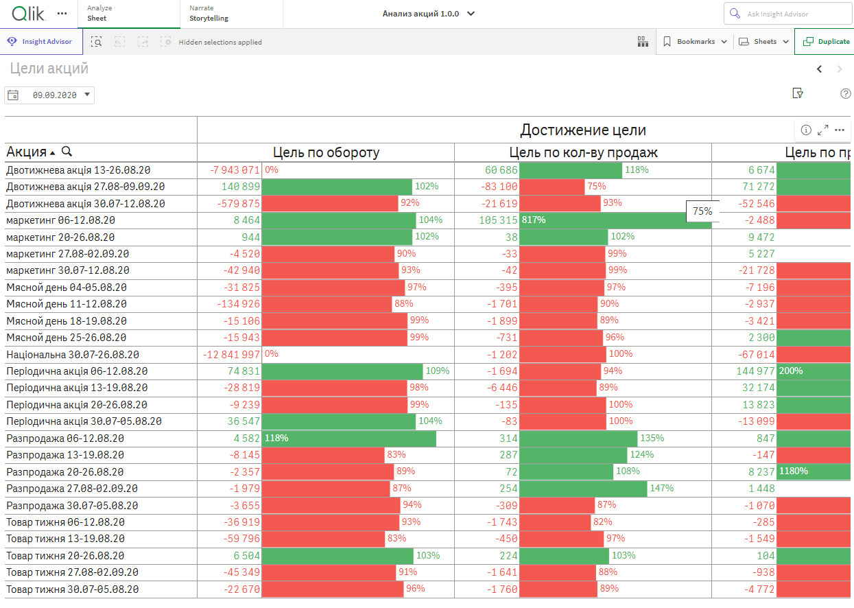This screenshot has width=854, height=608.
Task: Expand the pivot table to full screen
Action: click(822, 130)
